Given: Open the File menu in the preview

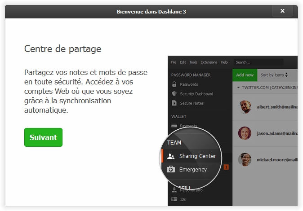Looking at the screenshot, I should (174, 62).
